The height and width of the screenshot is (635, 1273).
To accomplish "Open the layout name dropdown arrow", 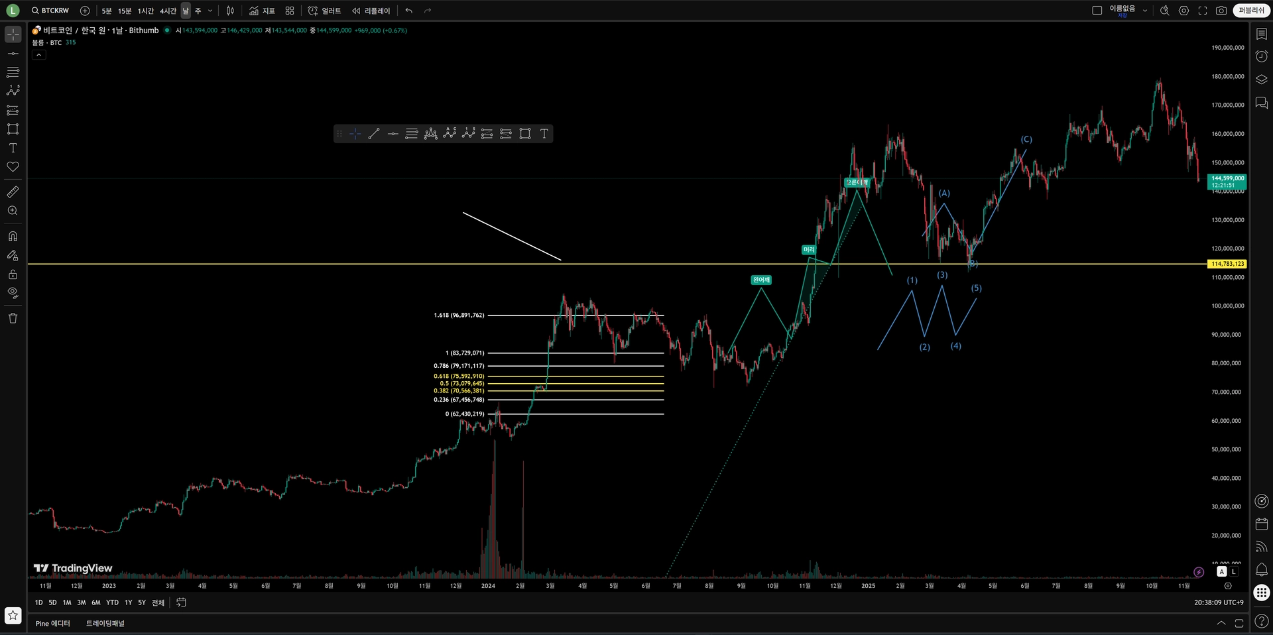I will [x=1145, y=11].
